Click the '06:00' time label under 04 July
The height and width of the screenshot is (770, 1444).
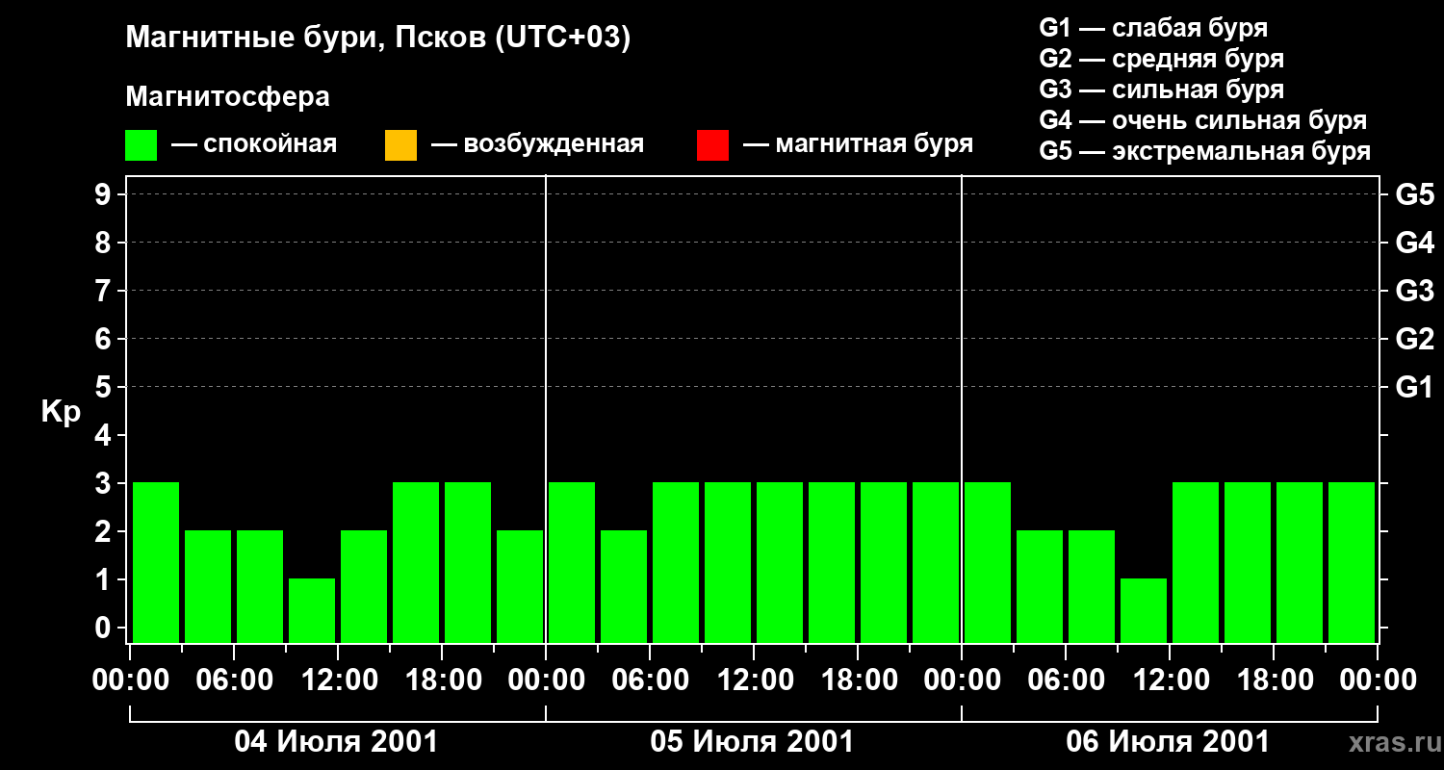(x=234, y=680)
